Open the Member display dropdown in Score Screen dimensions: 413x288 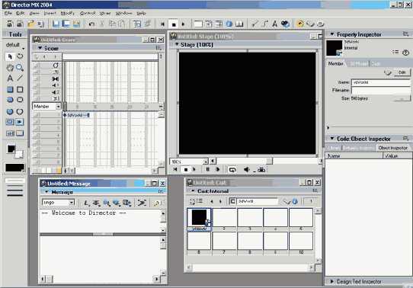[58, 107]
